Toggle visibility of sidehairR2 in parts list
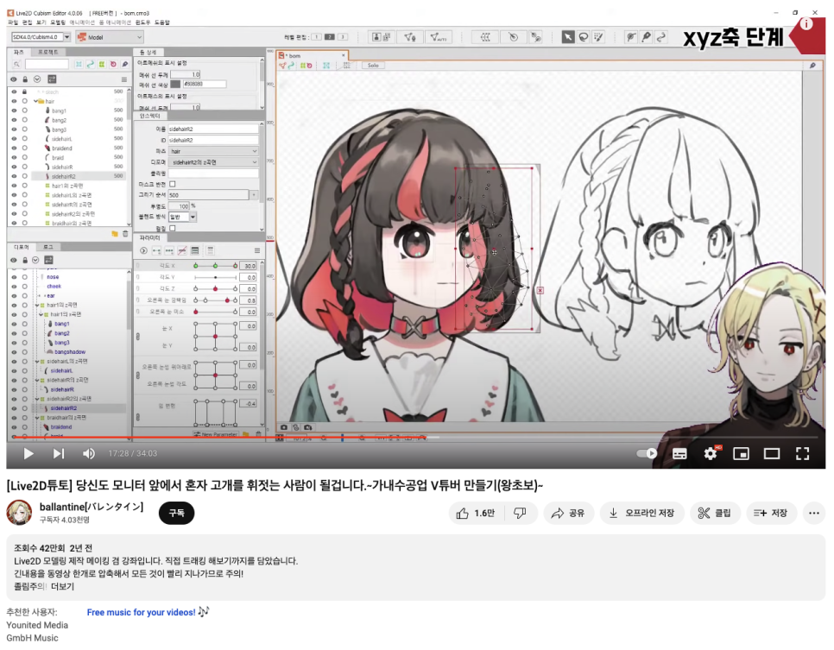 pos(14,176)
